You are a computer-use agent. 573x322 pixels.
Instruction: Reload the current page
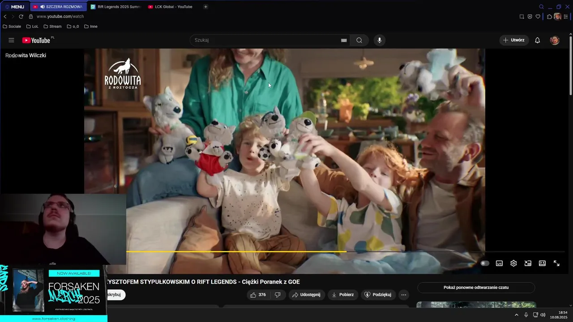click(x=21, y=17)
